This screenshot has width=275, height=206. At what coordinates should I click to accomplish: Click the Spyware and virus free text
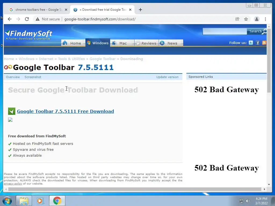click(x=33, y=149)
